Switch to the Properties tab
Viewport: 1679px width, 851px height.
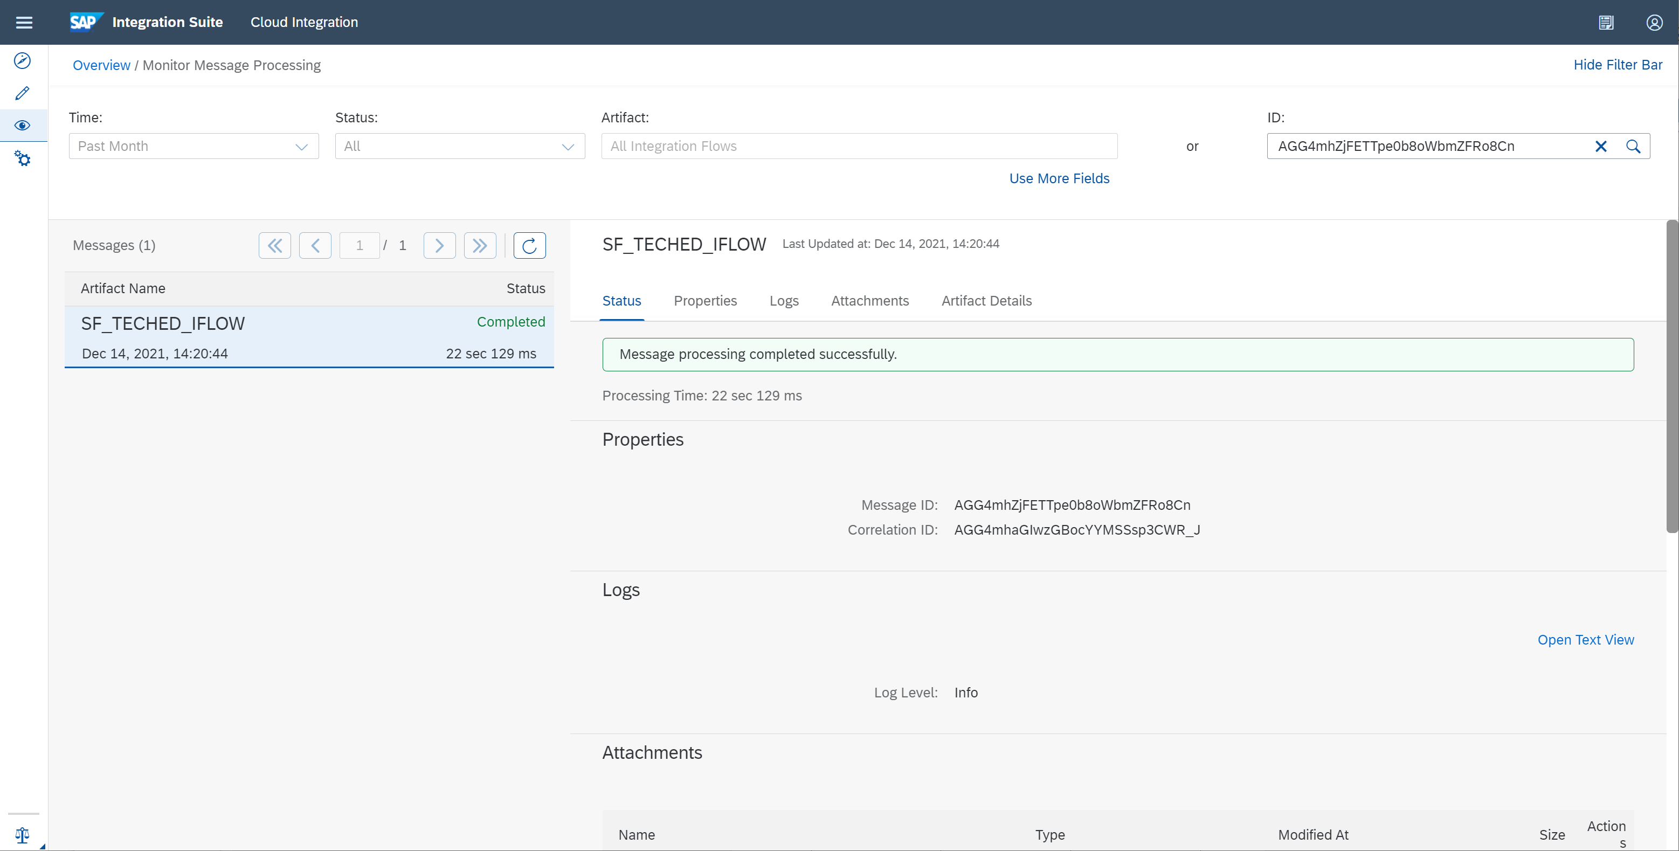tap(705, 301)
